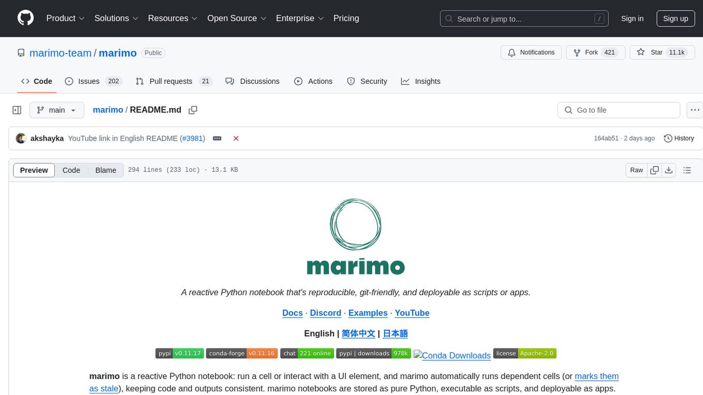Image resolution: width=703 pixels, height=395 pixels.
Task: Switch to the Code view
Action: click(x=71, y=170)
